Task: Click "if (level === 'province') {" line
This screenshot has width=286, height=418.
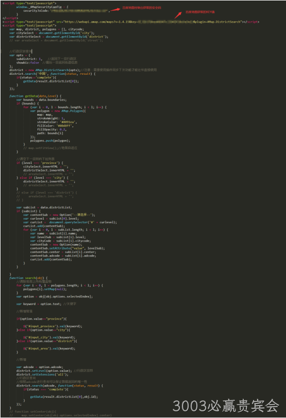Action: click(x=40, y=163)
